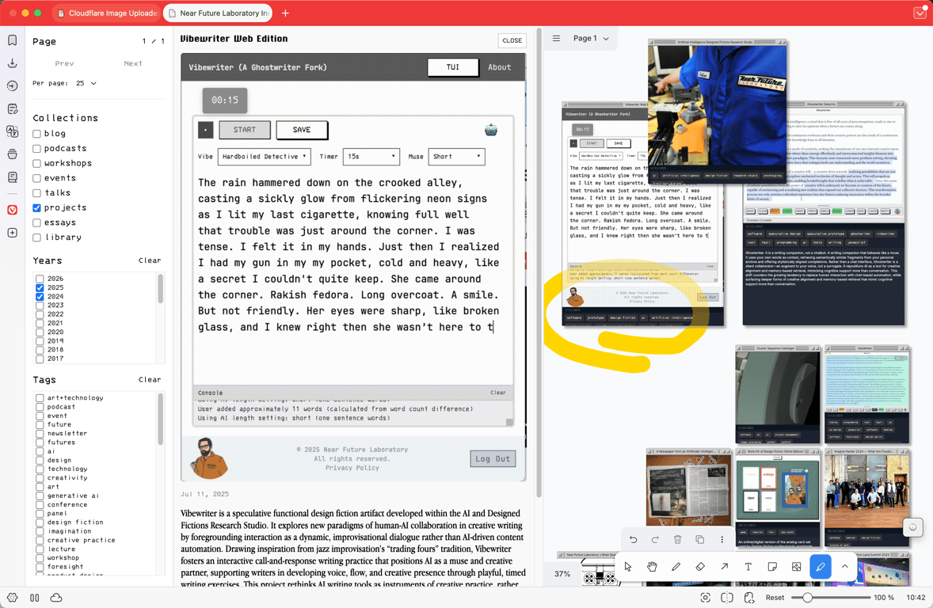Open the Muse Short dropdown
Viewport: 933px width, 608px height.
456,157
